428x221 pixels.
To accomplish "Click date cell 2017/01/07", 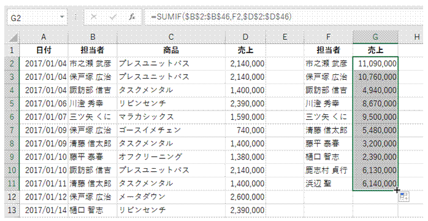I will click(44, 117).
